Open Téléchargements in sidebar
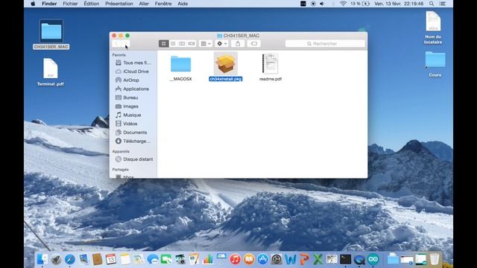The height and width of the screenshot is (268, 477). point(133,141)
